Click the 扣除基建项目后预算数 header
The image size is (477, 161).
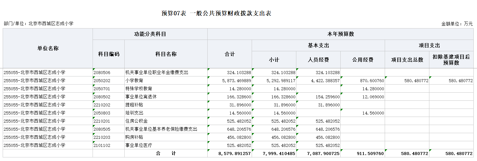tap(451, 60)
